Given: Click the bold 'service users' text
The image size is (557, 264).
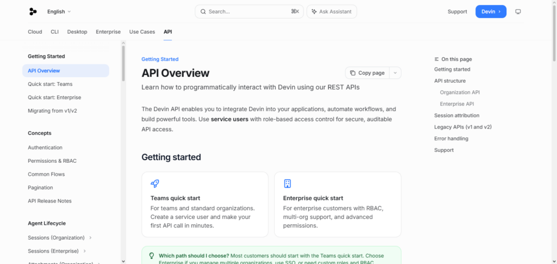Looking at the screenshot, I should (x=230, y=119).
